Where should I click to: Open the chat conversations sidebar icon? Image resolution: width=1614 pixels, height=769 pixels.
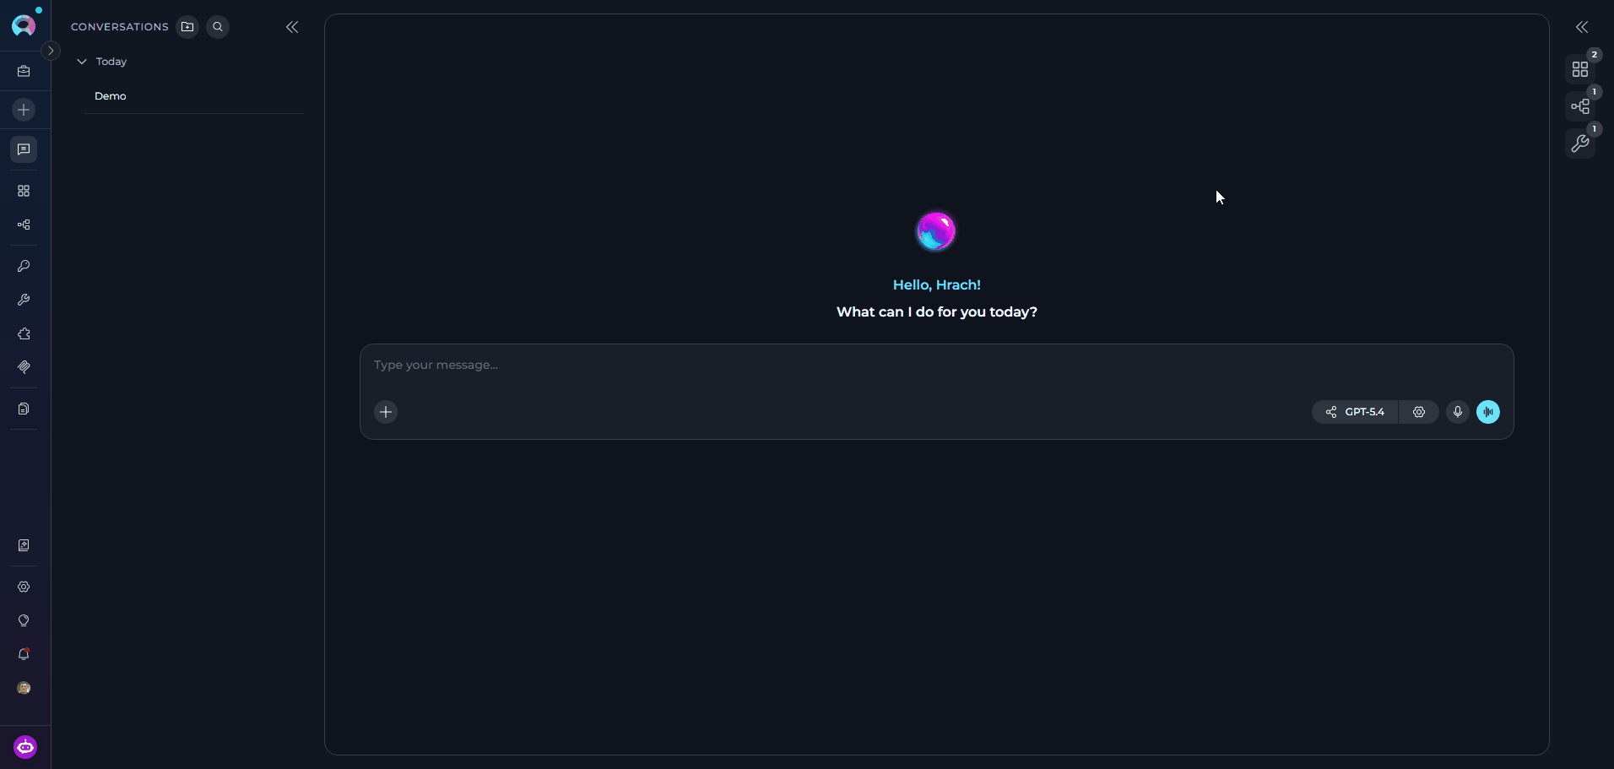(24, 149)
